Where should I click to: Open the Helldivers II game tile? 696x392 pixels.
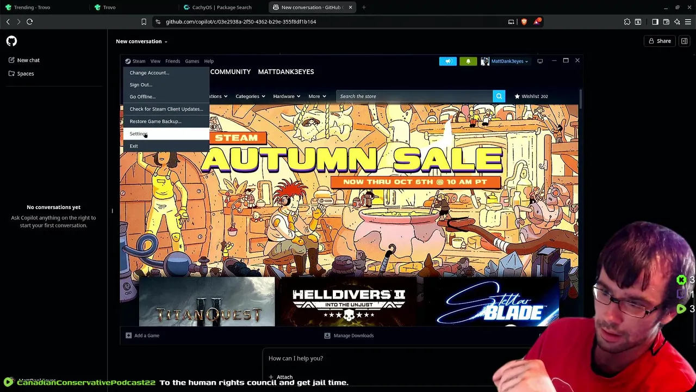pos(349,302)
